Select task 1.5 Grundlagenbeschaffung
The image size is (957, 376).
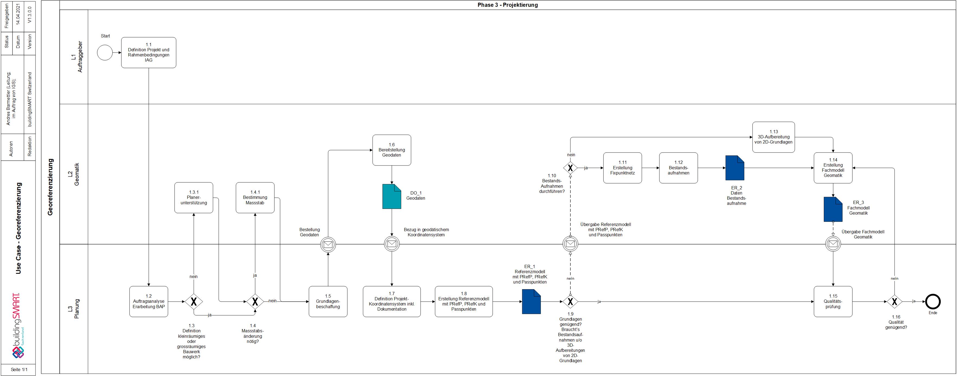point(328,301)
